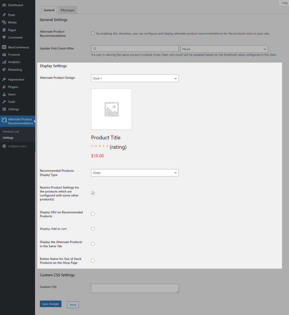Open the Hours time unit dropdown
Screen dimensions: 289x315
pos(224,49)
